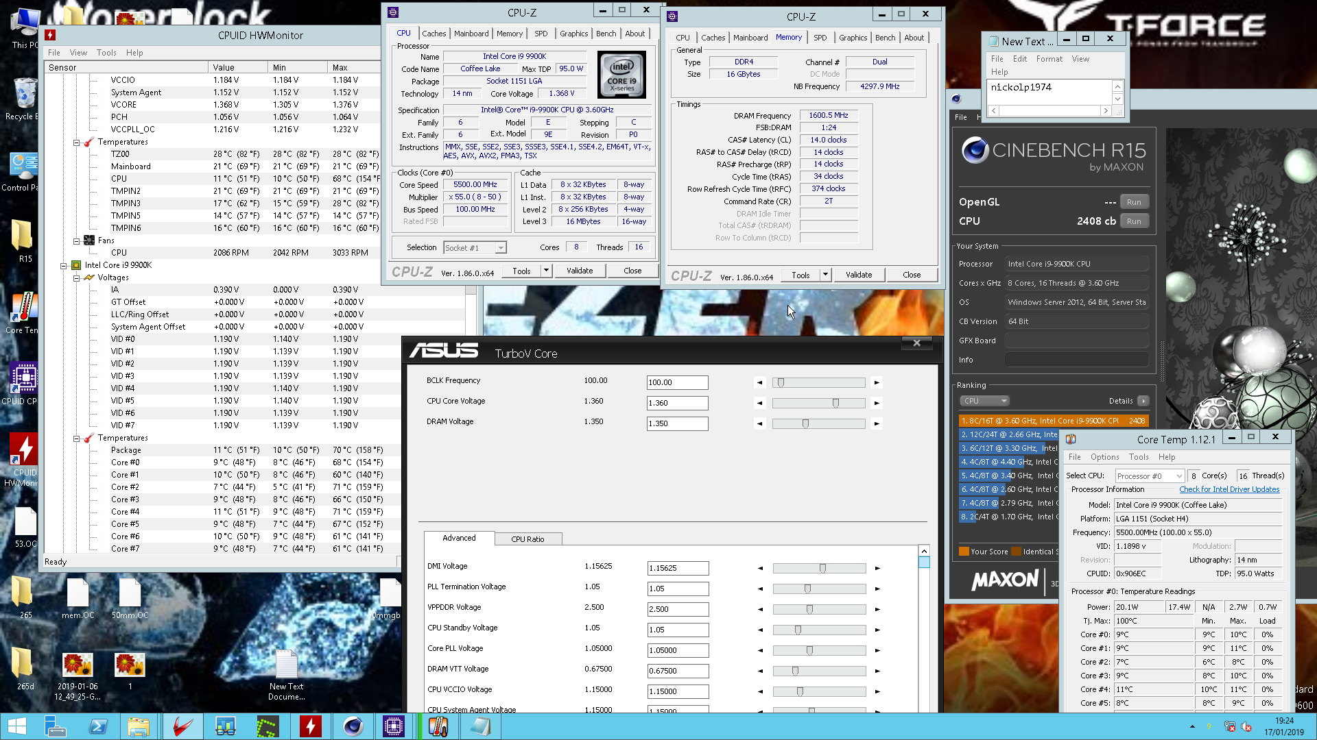Viewport: 1317px width, 740px height.
Task: Click the TurboV Advanced list scroll-up arrow
Action: coord(924,551)
